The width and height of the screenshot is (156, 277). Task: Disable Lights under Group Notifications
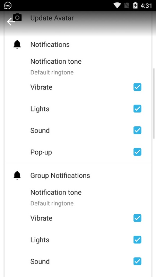(137, 240)
